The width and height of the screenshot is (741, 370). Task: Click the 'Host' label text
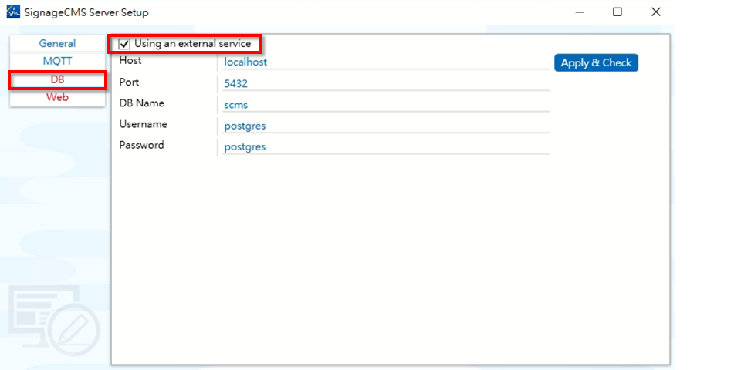[130, 60]
